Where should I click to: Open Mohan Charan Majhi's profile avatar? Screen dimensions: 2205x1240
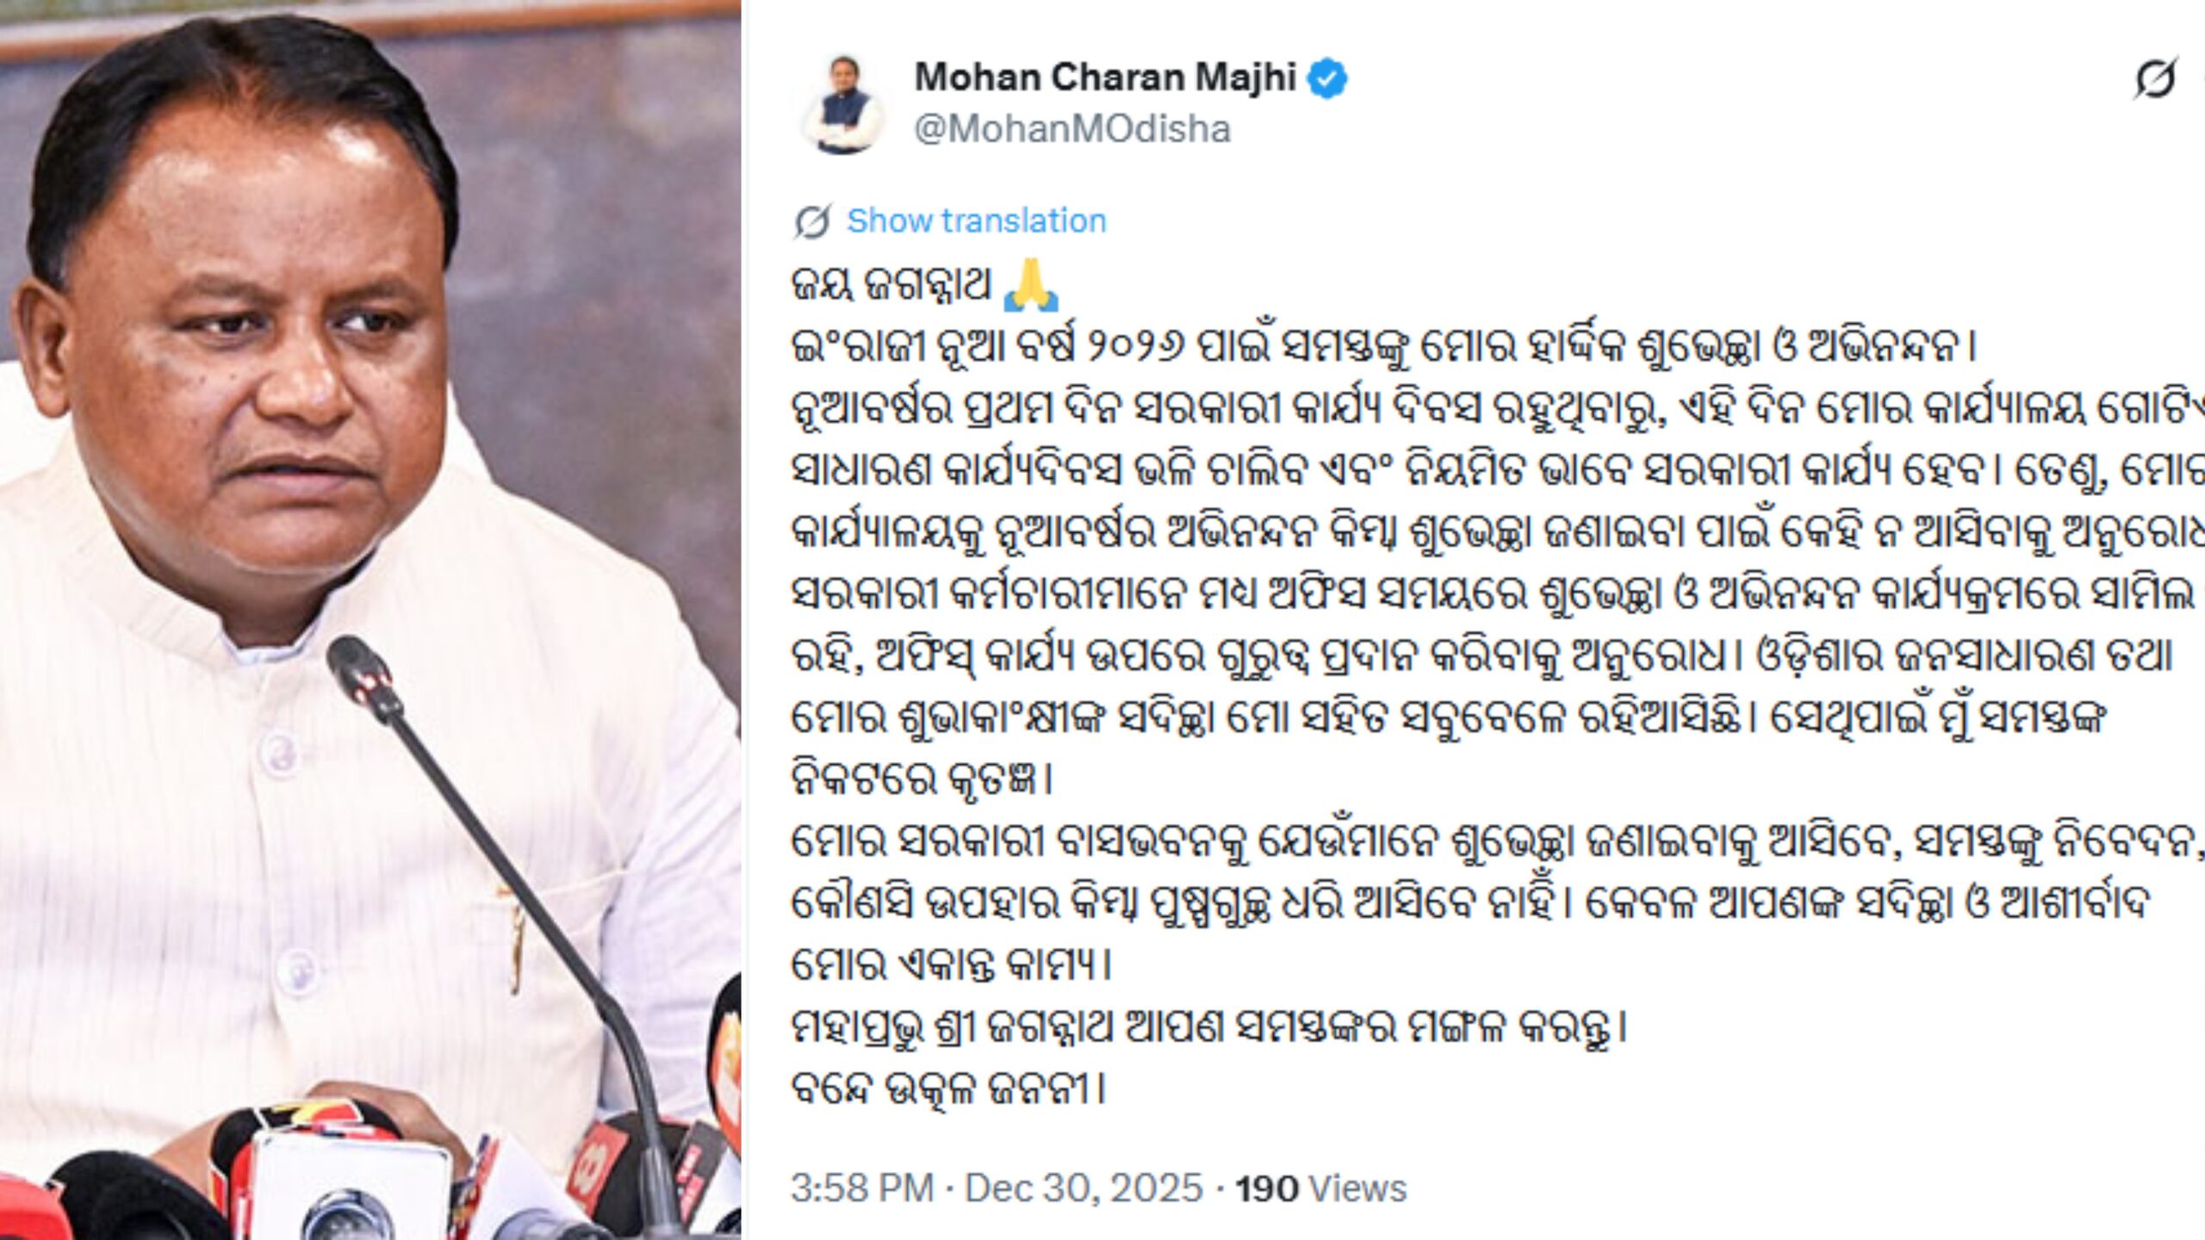tap(842, 104)
